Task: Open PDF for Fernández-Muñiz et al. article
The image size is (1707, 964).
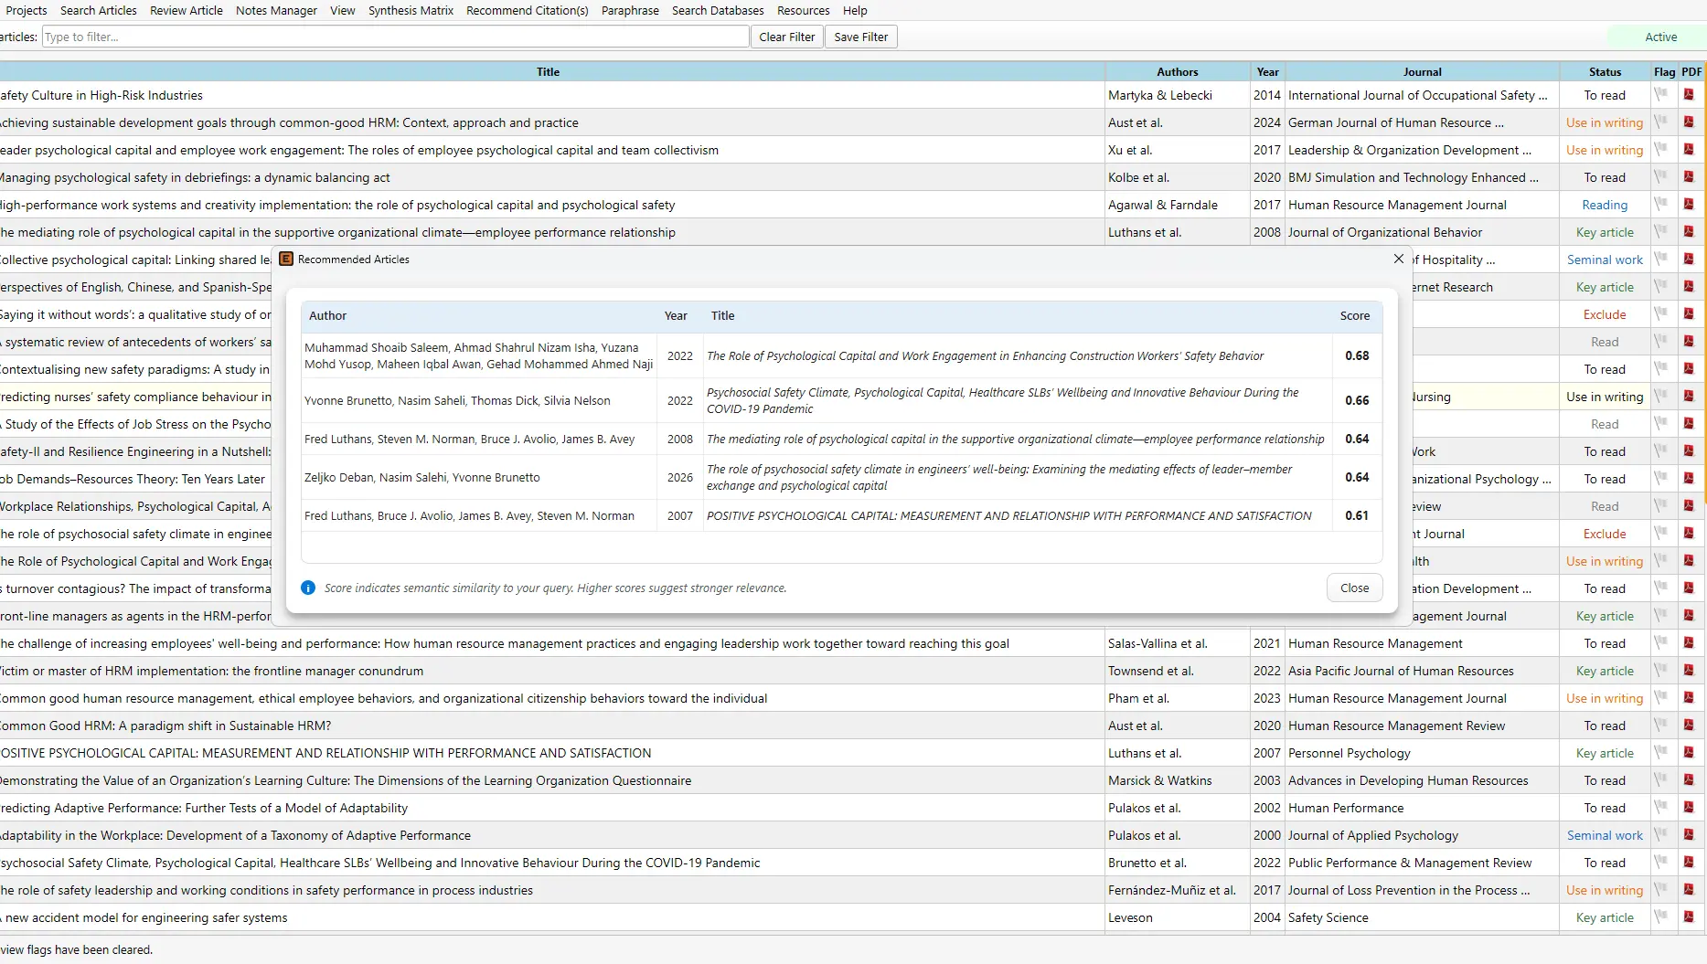Action: [1689, 889]
